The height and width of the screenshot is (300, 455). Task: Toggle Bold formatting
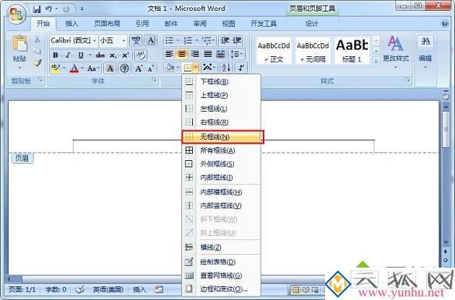55,55
